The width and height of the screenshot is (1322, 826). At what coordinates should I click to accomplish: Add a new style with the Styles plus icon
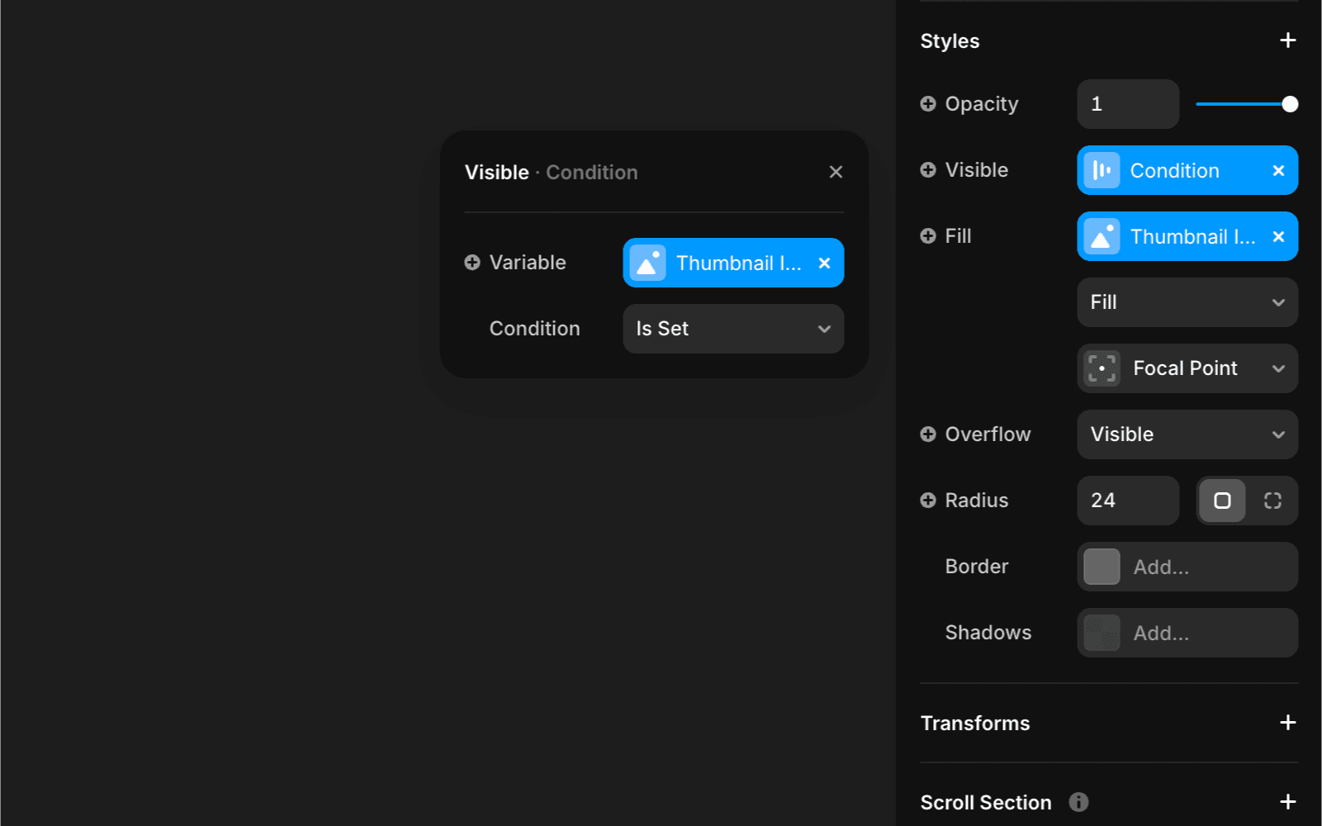[x=1287, y=40]
